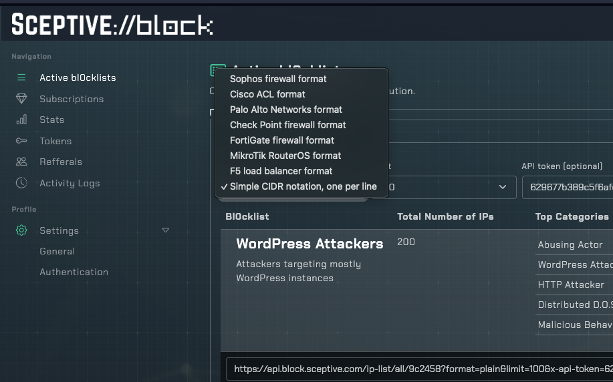Click the Stats bar chart icon
This screenshot has height=382, width=613.
[21, 120]
